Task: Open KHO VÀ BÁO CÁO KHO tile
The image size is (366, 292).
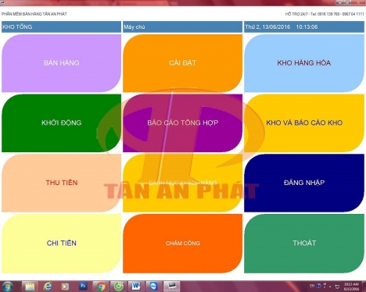Action: [304, 123]
